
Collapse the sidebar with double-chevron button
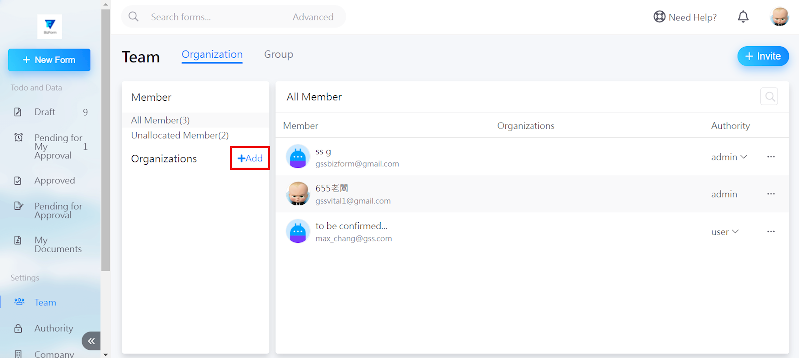tap(91, 341)
